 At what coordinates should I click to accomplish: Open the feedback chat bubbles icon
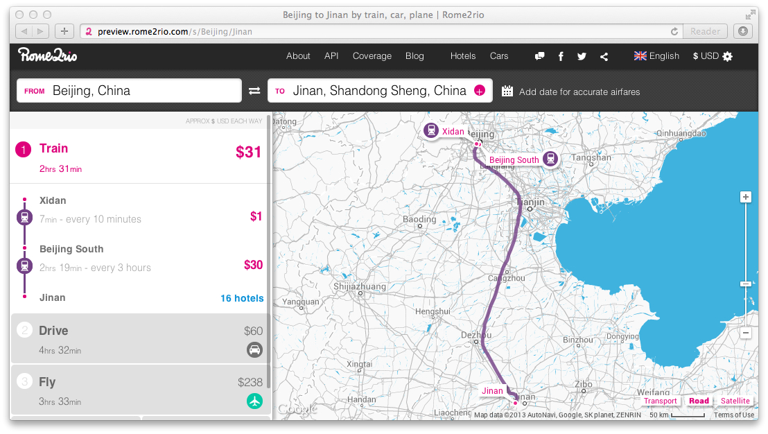[540, 56]
